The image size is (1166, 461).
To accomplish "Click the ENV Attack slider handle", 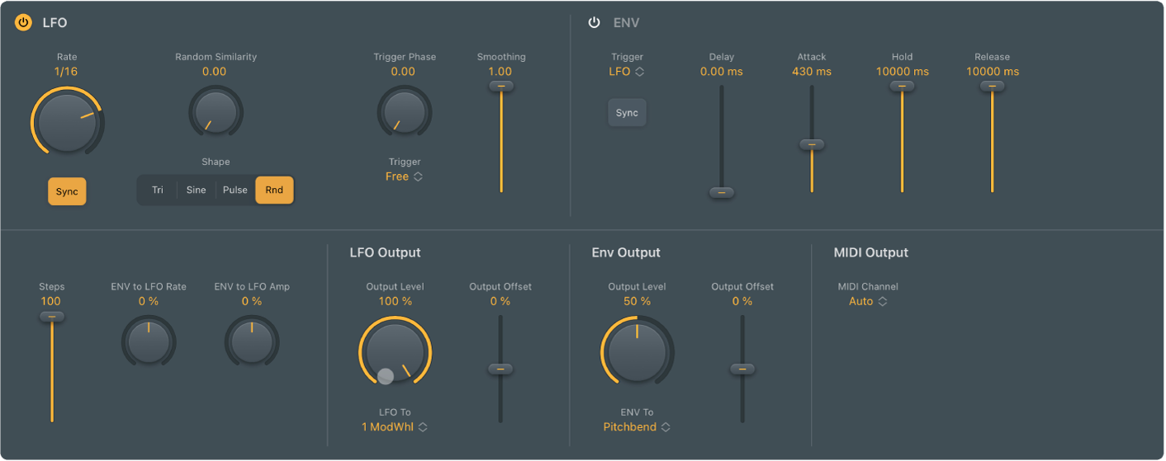I will pos(812,144).
